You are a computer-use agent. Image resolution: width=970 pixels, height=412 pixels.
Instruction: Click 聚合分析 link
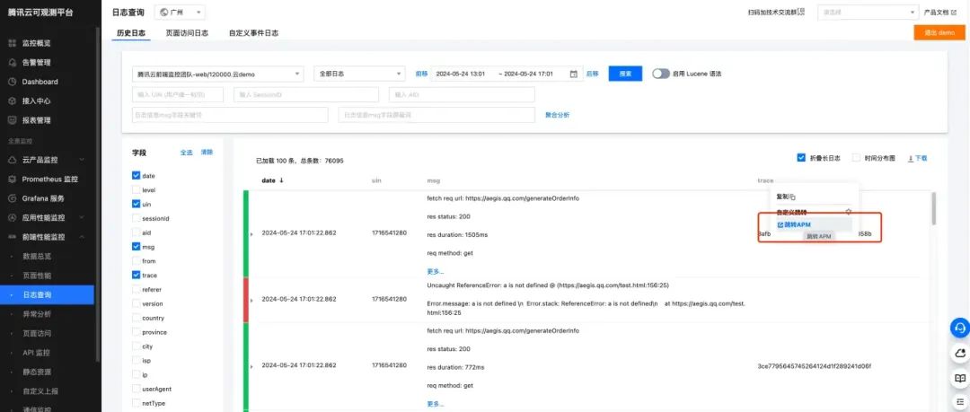coord(557,115)
